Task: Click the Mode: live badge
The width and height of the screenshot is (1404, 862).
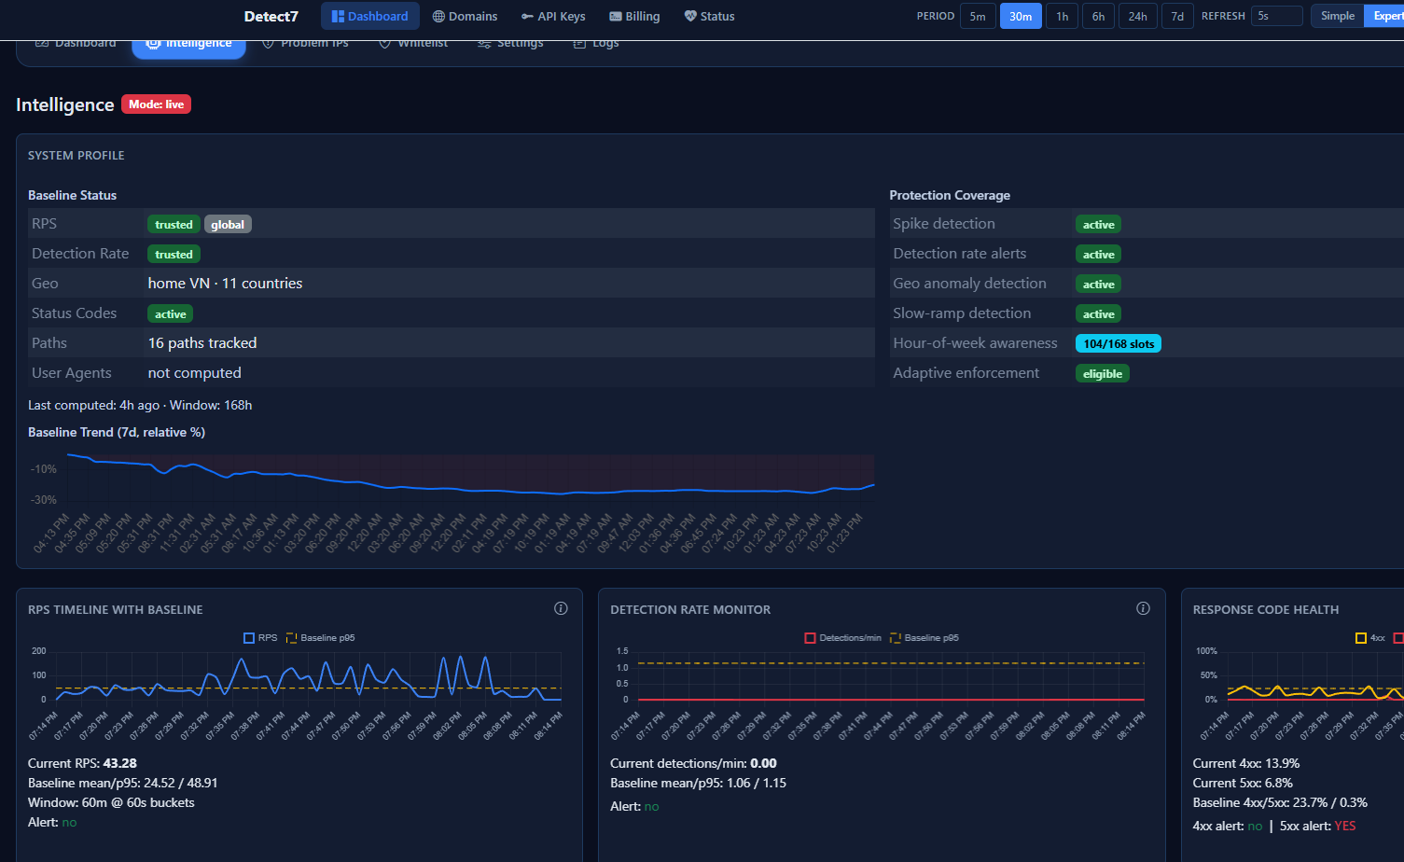Action: (x=156, y=104)
